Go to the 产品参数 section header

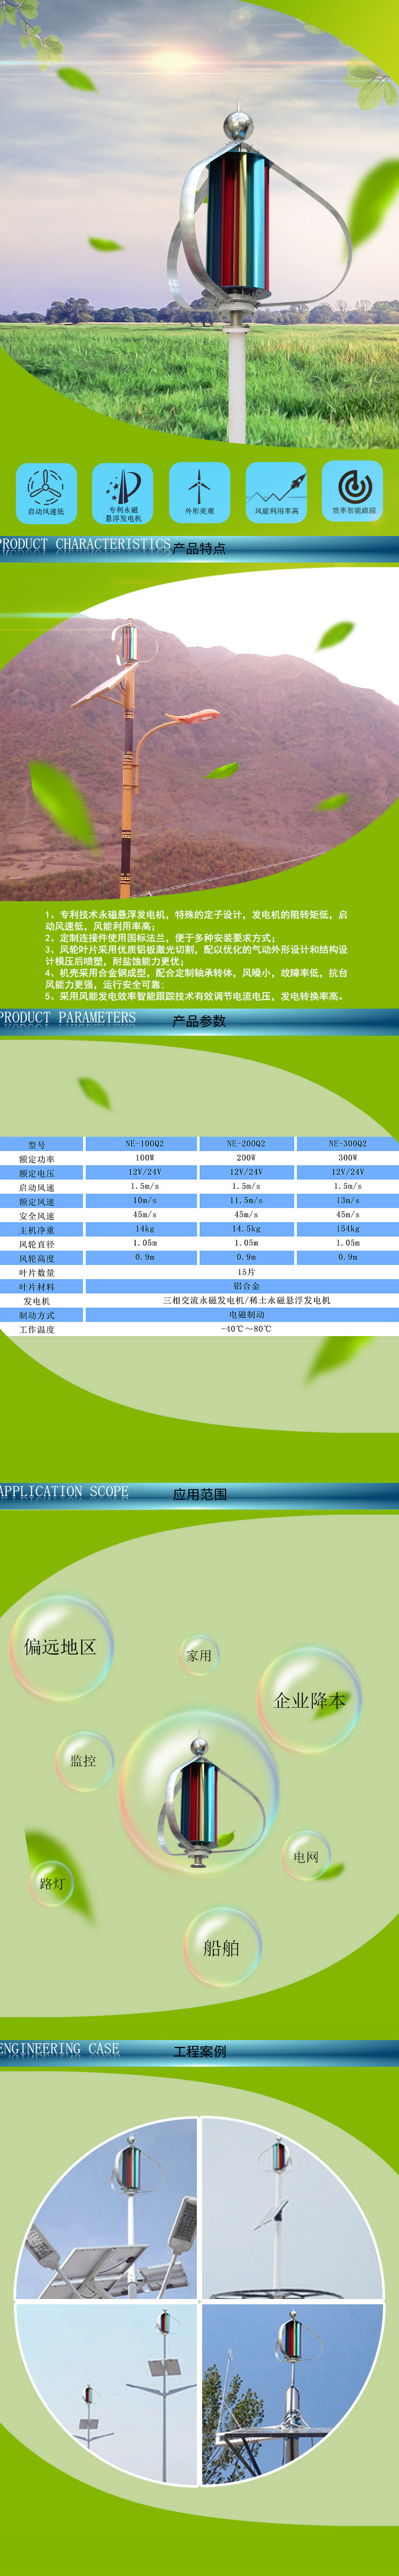[x=199, y=1021]
